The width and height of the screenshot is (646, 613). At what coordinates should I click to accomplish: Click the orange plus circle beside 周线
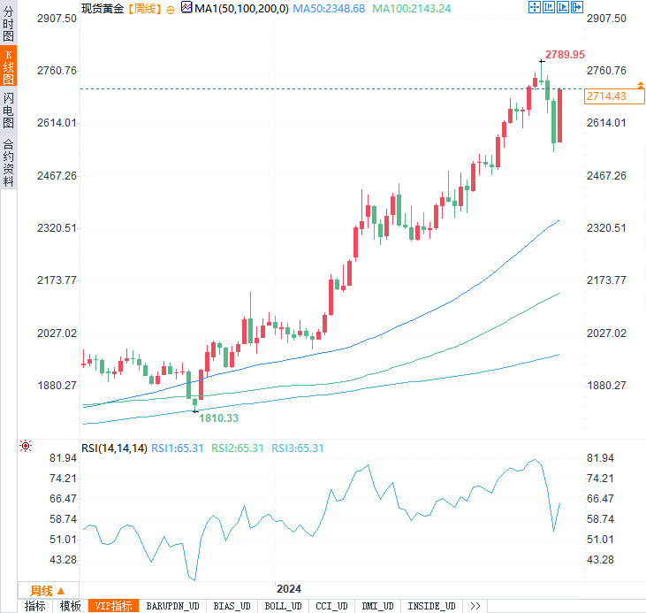point(171,9)
